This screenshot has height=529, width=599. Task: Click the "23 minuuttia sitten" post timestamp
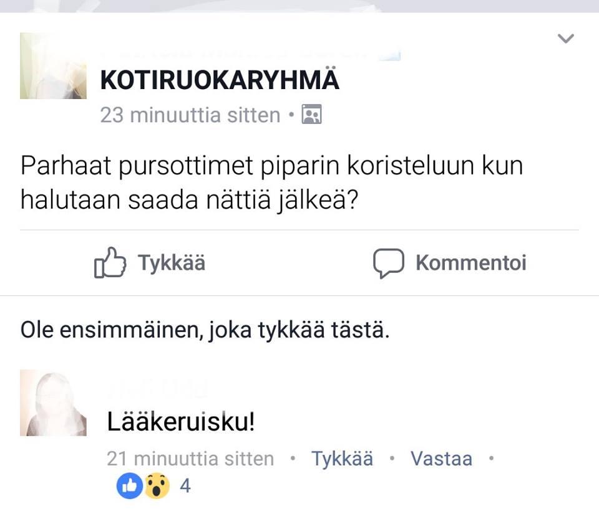tap(190, 115)
